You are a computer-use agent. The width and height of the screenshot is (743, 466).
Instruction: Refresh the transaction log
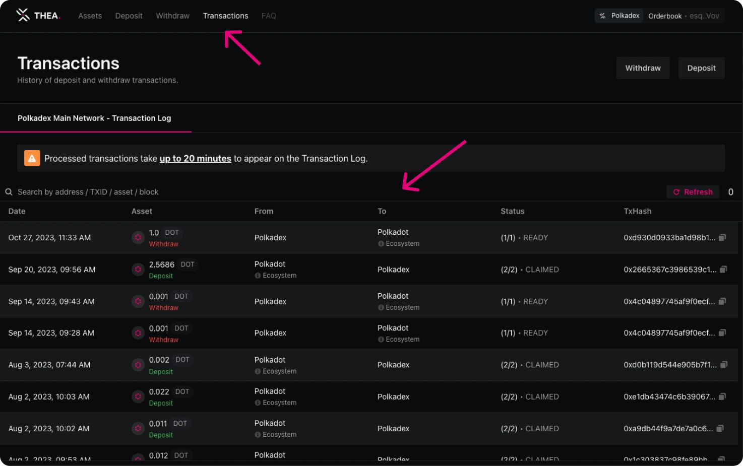693,192
